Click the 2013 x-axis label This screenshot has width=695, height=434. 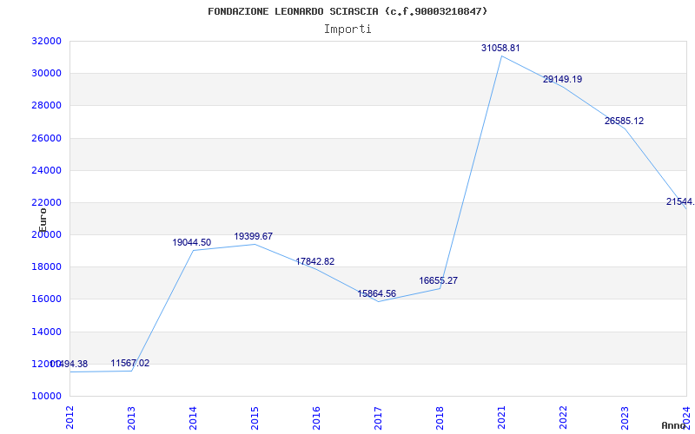[x=131, y=418]
